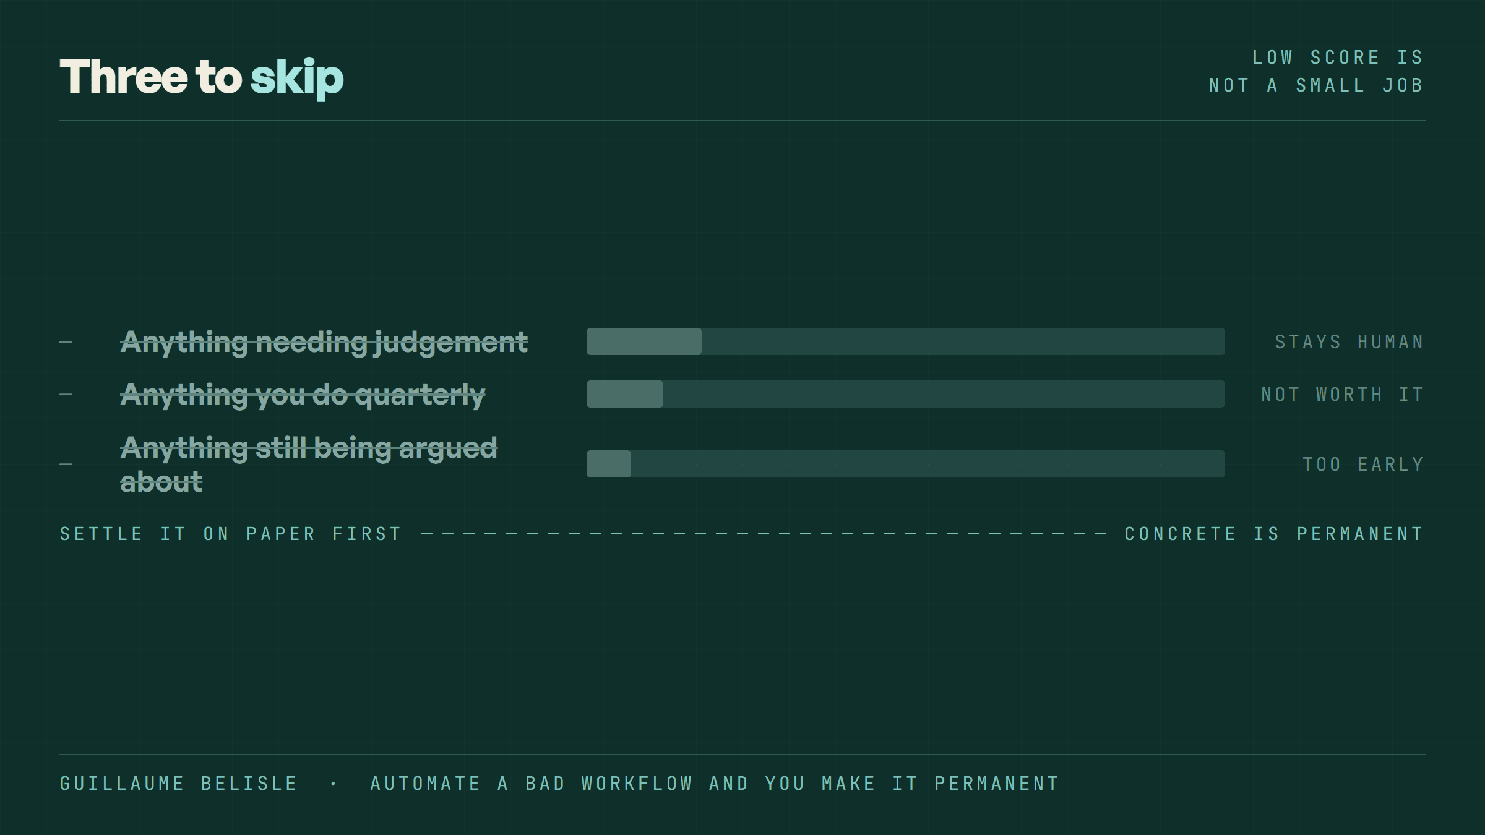The height and width of the screenshot is (835, 1485).
Task: Click 'CONCRETE IS PERMANENT' text
Action: click(1275, 534)
